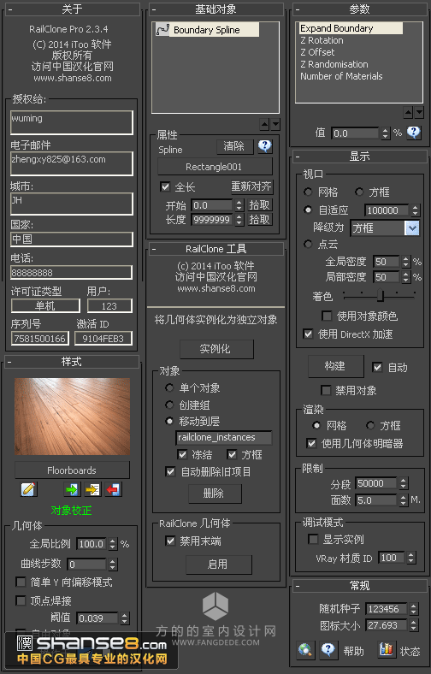Toggle the 自动 build checkbox

[x=377, y=367]
